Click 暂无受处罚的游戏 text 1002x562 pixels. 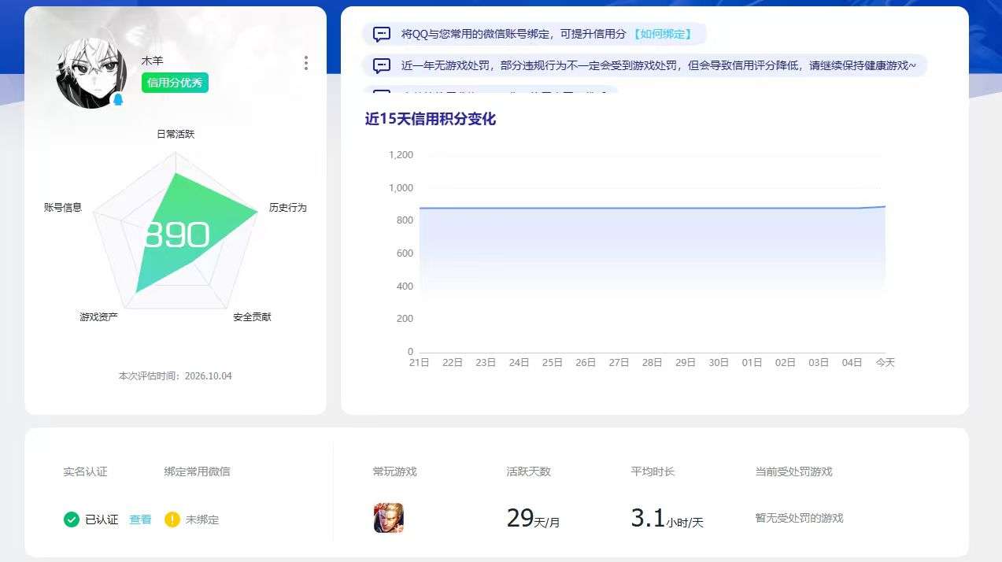click(x=799, y=518)
